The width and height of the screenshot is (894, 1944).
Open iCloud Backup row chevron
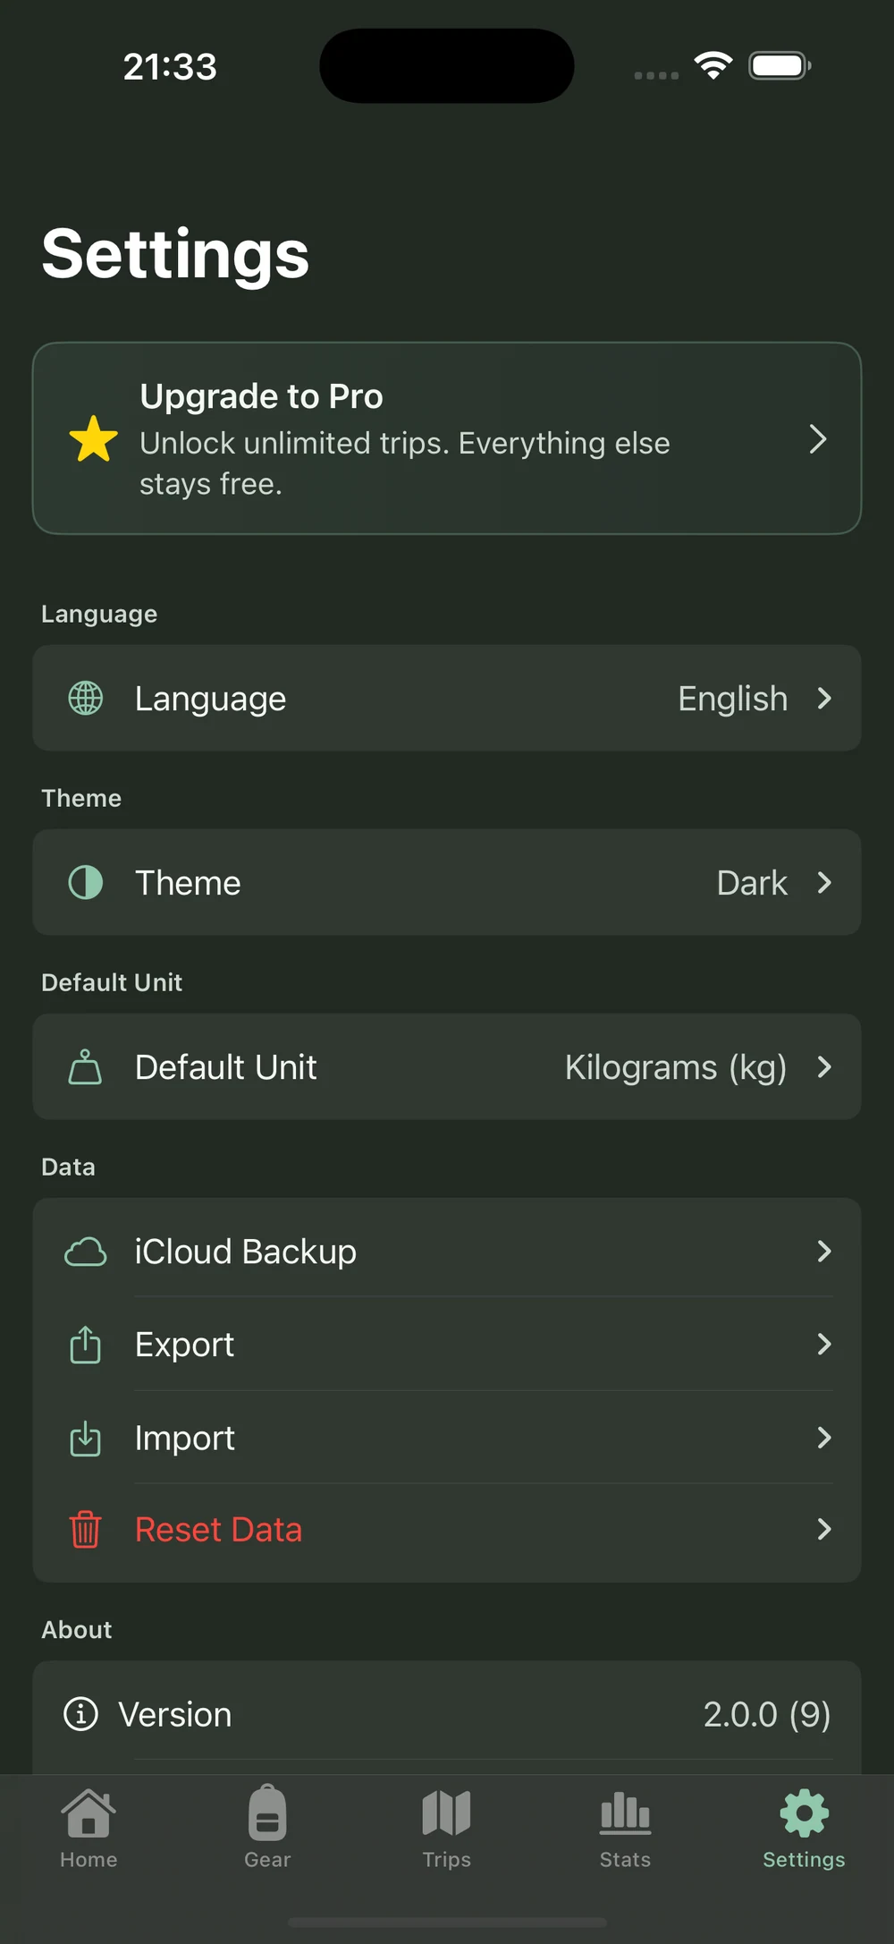[824, 1252]
